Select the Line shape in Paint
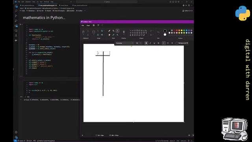Image resolution: width=252 pixels, height=142 pixels. (x=130, y=31)
